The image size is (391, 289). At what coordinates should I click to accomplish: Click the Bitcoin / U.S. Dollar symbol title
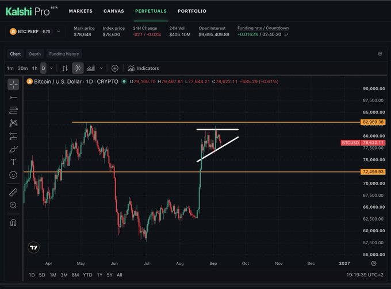tap(76, 81)
